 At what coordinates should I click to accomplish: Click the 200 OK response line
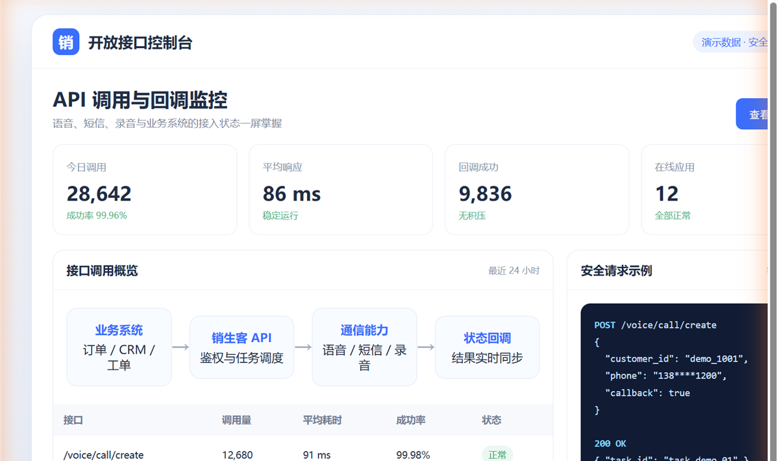tap(610, 443)
